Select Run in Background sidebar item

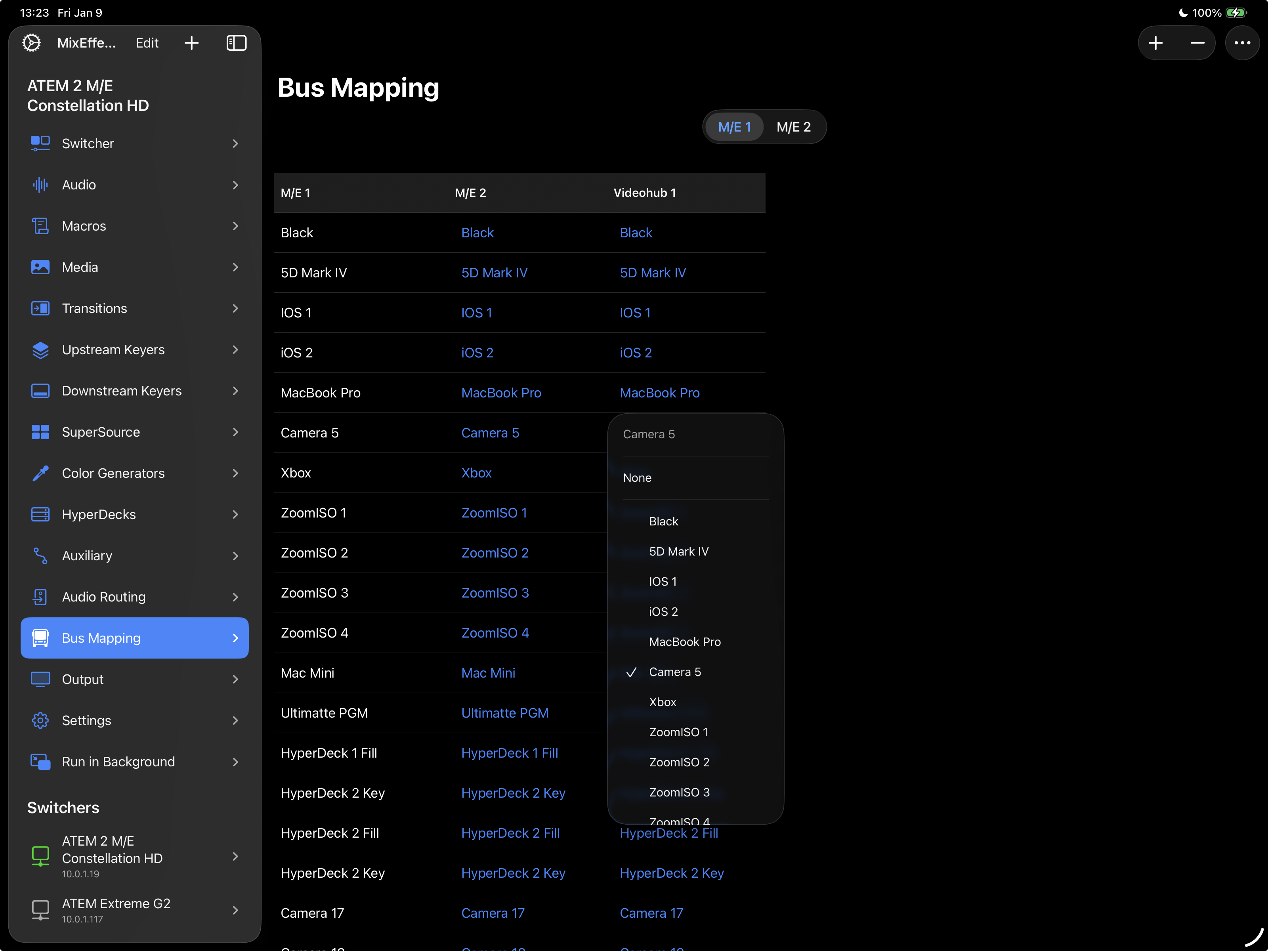118,762
